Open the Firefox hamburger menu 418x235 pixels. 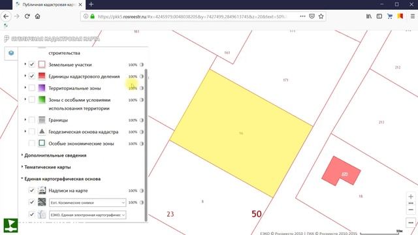(412, 16)
